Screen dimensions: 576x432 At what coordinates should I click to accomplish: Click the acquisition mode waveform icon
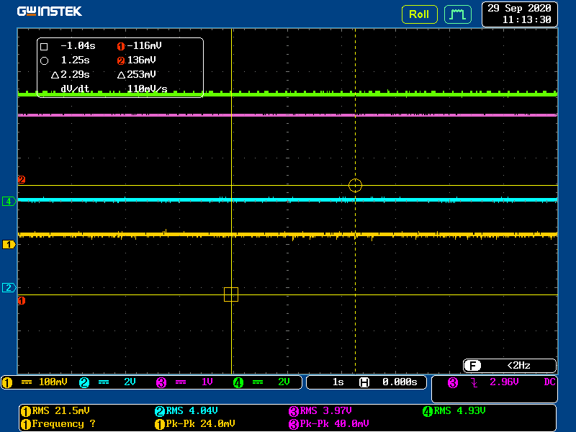(x=457, y=14)
